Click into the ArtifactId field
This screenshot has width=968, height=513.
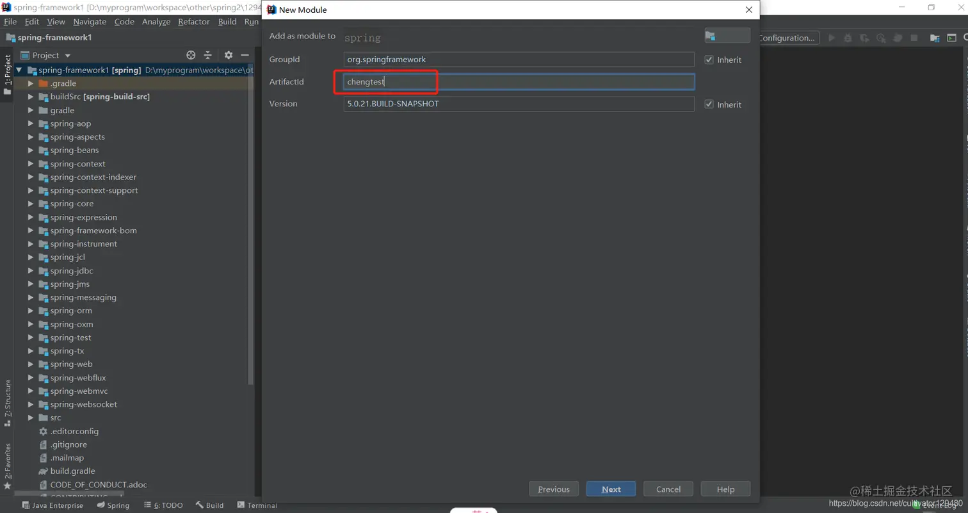click(519, 82)
